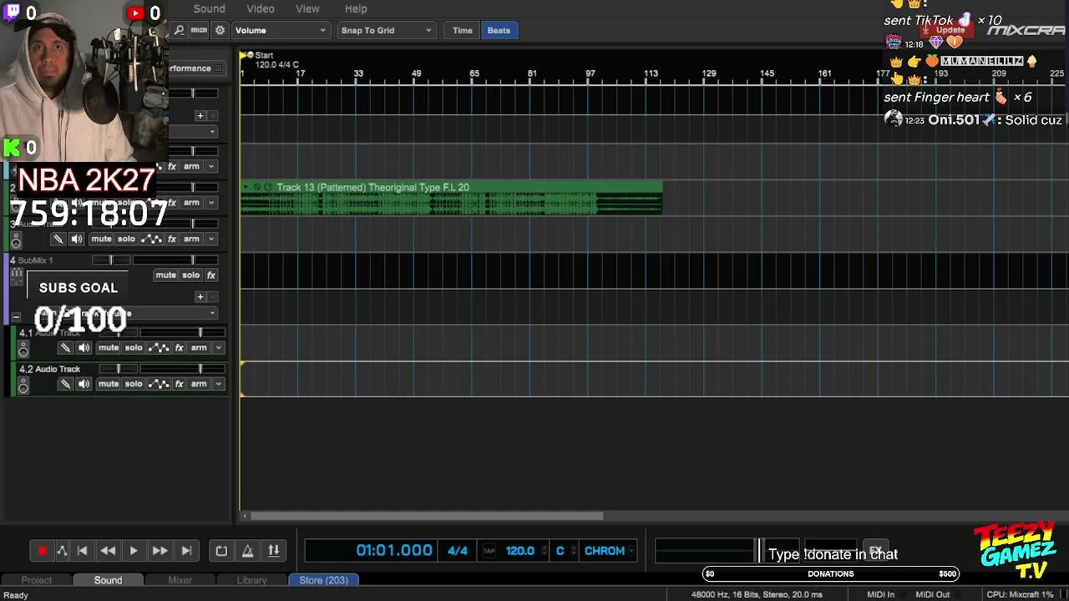Open the arm options arrow on track 2

pyautogui.click(x=211, y=203)
